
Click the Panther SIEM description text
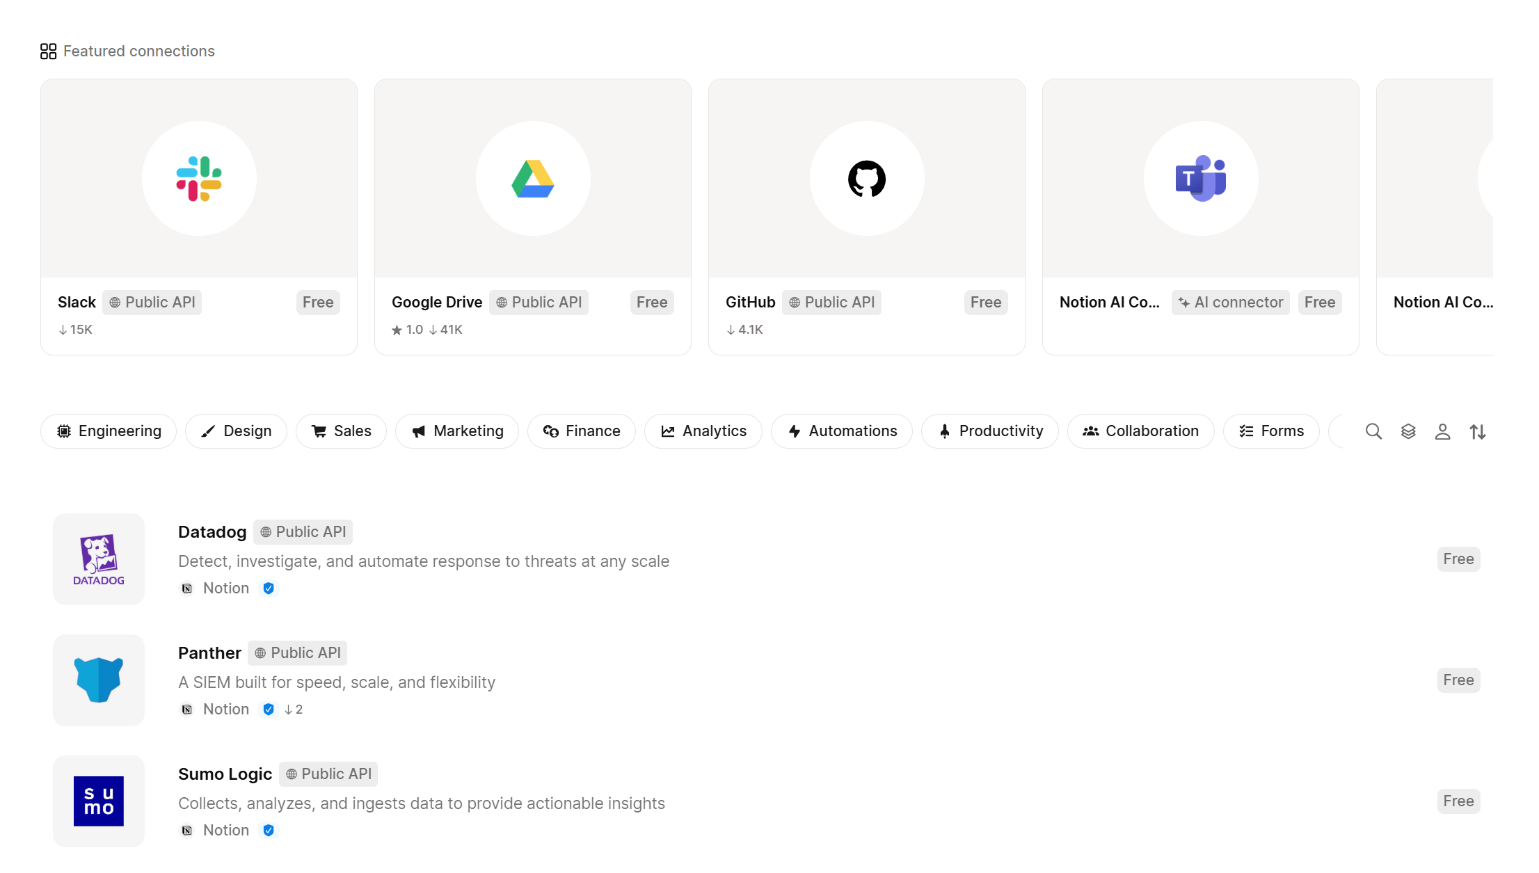(x=337, y=682)
